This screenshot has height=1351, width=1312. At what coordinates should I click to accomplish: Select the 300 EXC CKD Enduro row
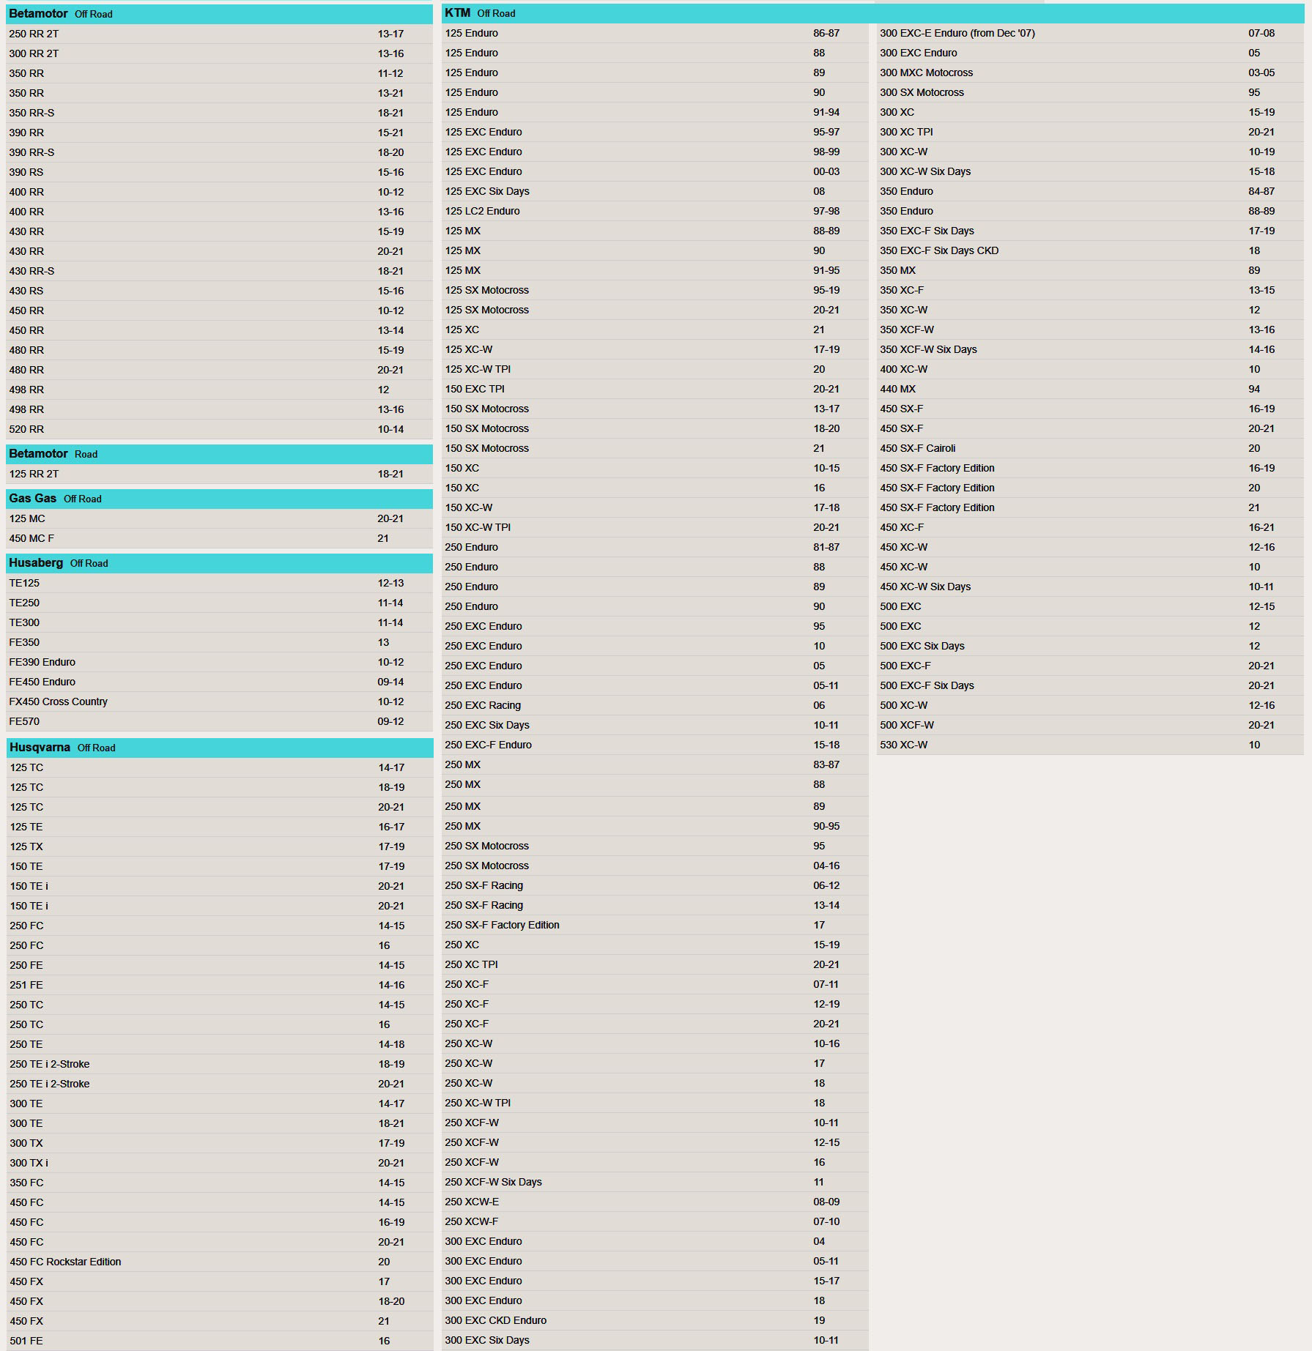click(x=655, y=1320)
